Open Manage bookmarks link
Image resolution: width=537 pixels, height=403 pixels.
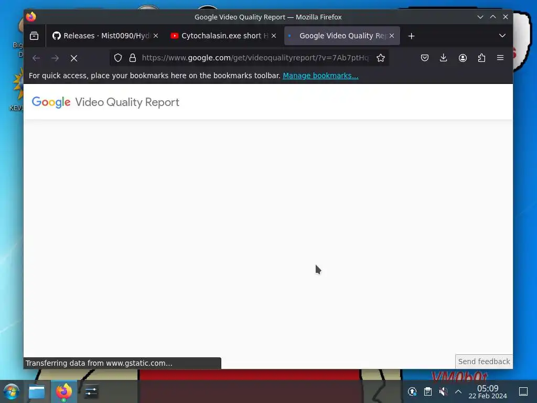320,76
